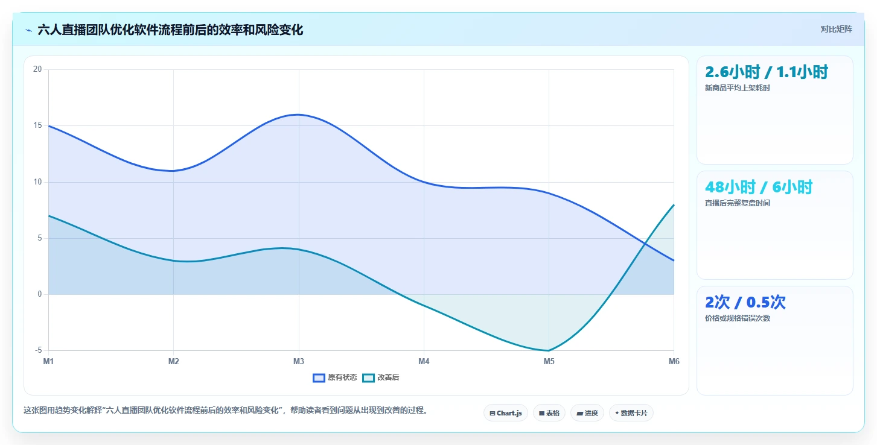The image size is (877, 445).
Task: Select the 48小时 / 6小时 metric value
Action: (x=759, y=187)
